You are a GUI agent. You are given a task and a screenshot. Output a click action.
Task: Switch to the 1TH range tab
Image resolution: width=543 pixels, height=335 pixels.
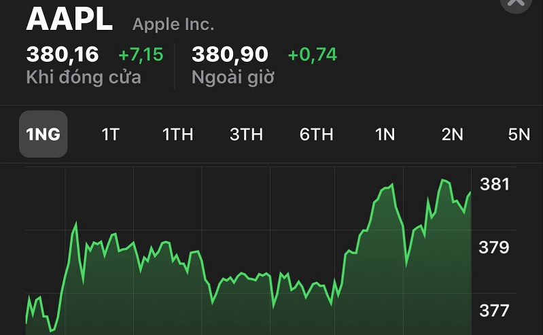[177, 134]
